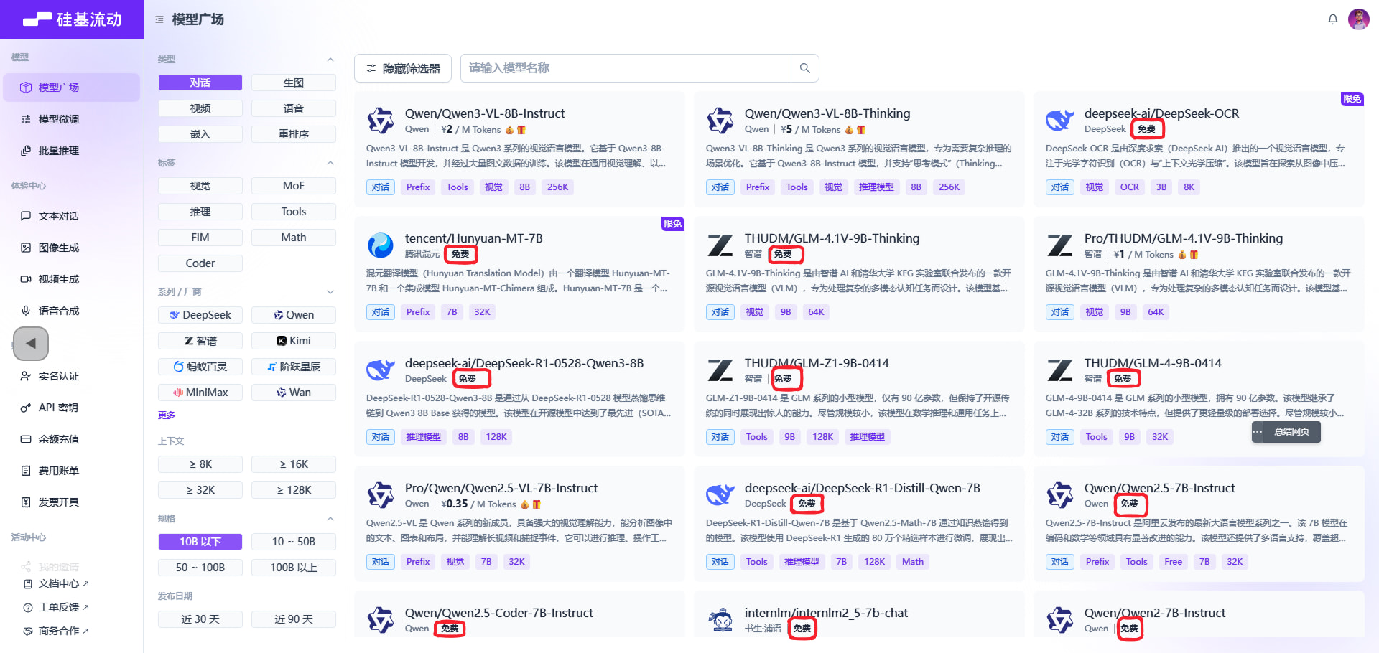The image size is (1379, 653).
Task: Click the sidebar collapse menu icon
Action: tap(159, 19)
